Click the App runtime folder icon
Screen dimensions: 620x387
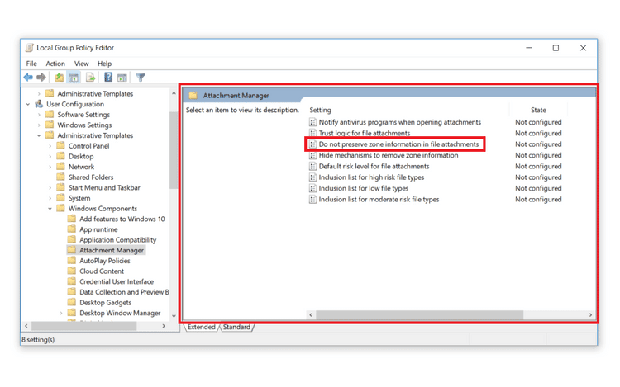pos(72,229)
